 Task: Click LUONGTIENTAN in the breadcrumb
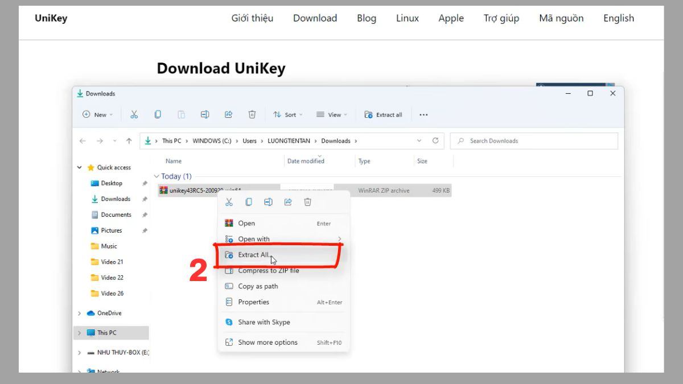click(x=289, y=141)
